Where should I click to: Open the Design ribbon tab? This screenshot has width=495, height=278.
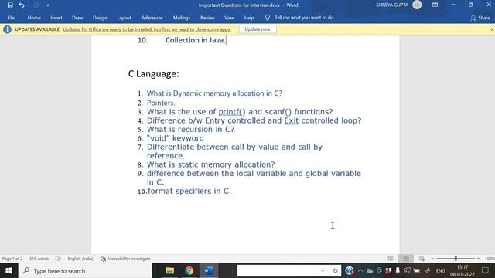pyautogui.click(x=100, y=18)
